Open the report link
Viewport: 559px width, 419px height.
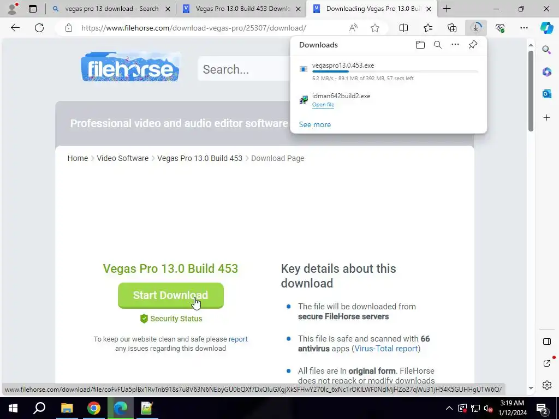pyautogui.click(x=238, y=339)
